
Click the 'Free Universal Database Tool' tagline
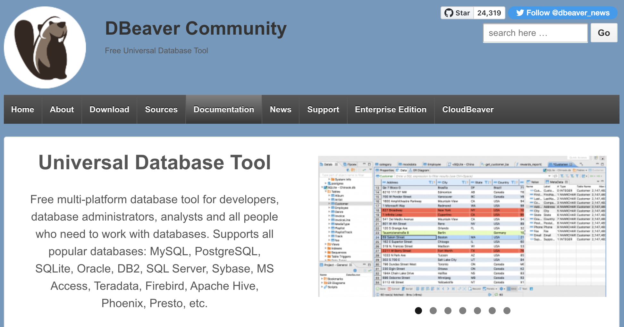156,51
